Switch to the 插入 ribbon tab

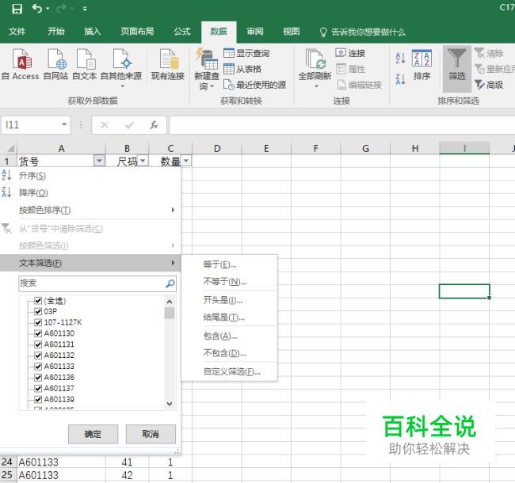pos(92,32)
